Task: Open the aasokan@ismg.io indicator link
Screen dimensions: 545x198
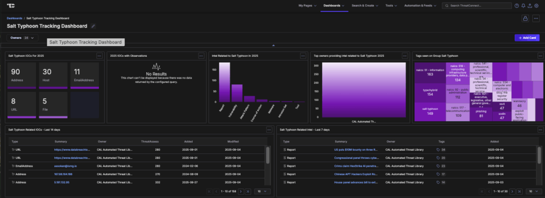Action: pyautogui.click(x=65, y=166)
